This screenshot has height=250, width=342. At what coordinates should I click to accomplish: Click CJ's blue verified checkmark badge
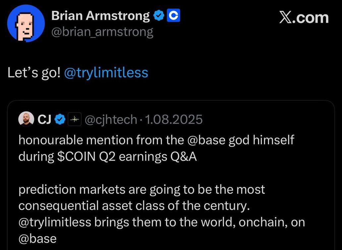60,119
